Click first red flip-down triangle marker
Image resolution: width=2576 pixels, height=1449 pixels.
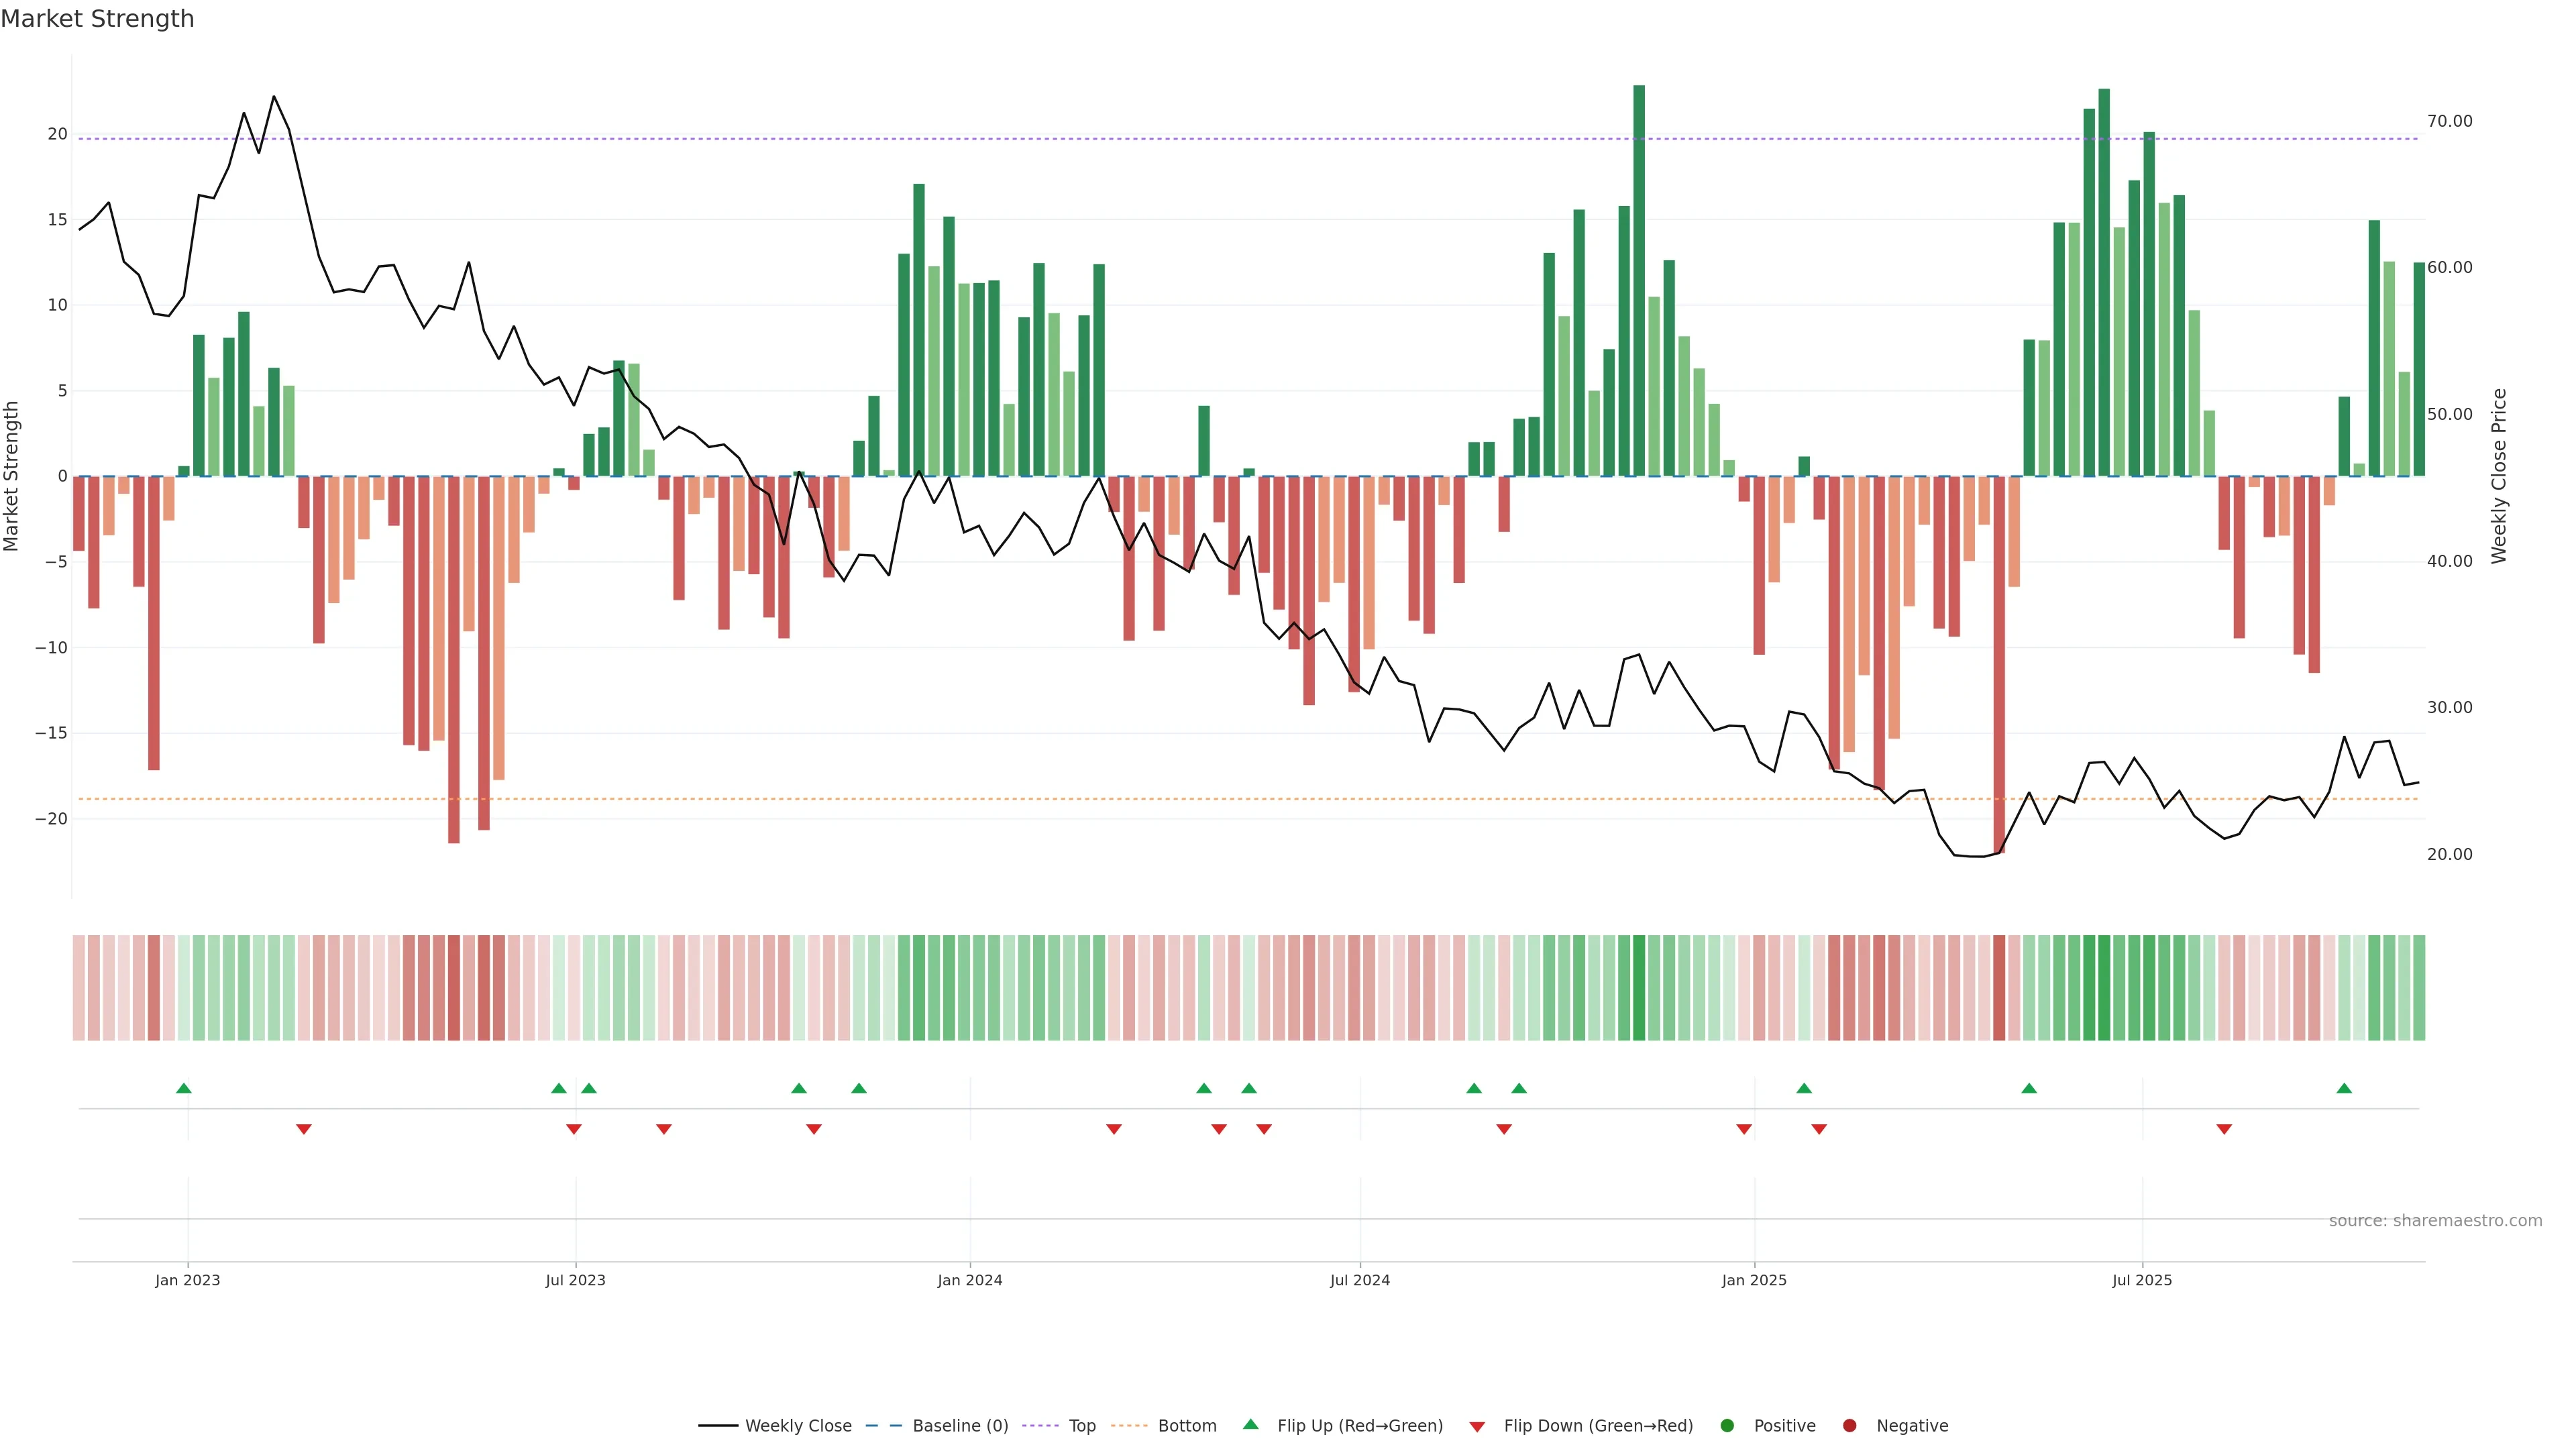pyautogui.click(x=304, y=1129)
